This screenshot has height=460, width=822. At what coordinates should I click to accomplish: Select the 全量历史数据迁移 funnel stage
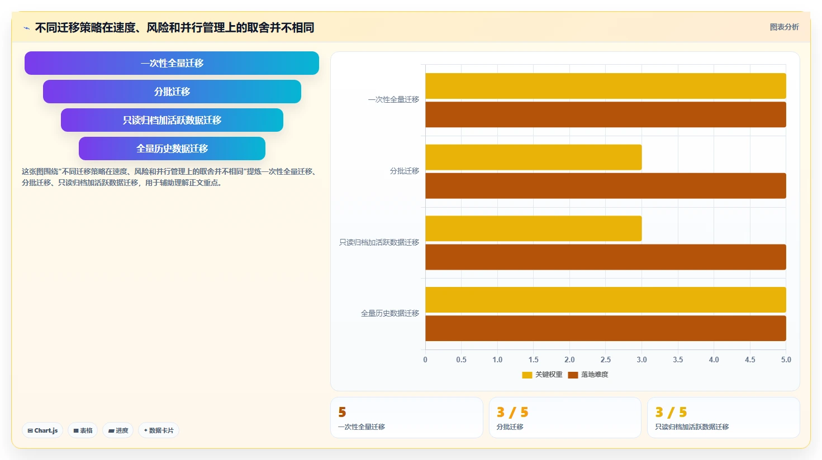tap(172, 148)
